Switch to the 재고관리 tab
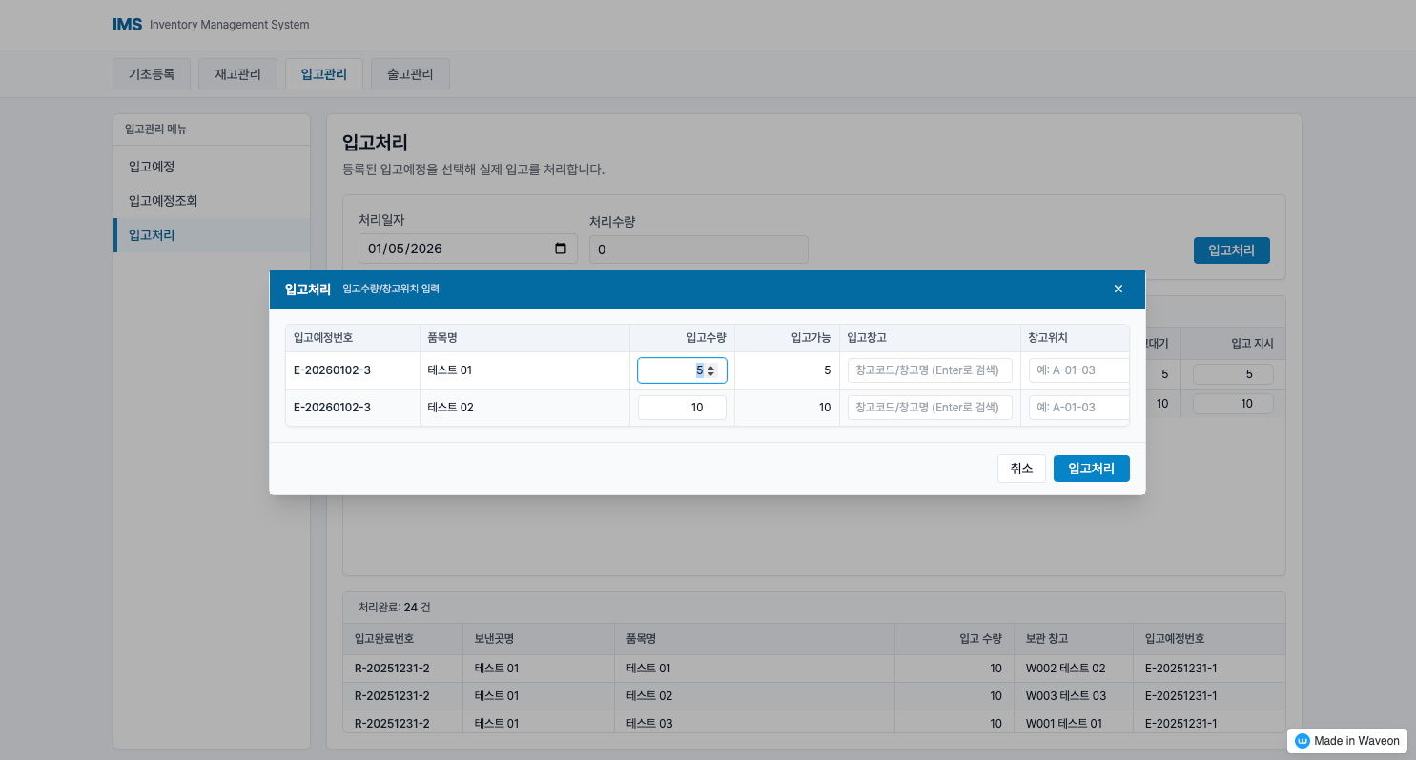This screenshot has width=1416, height=760. click(237, 74)
